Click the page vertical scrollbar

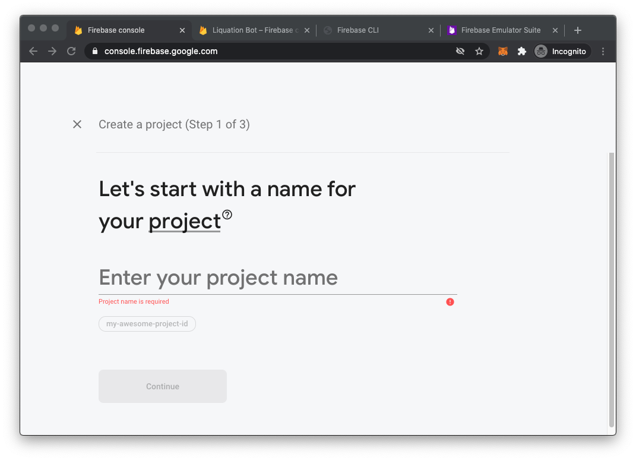click(x=611, y=289)
